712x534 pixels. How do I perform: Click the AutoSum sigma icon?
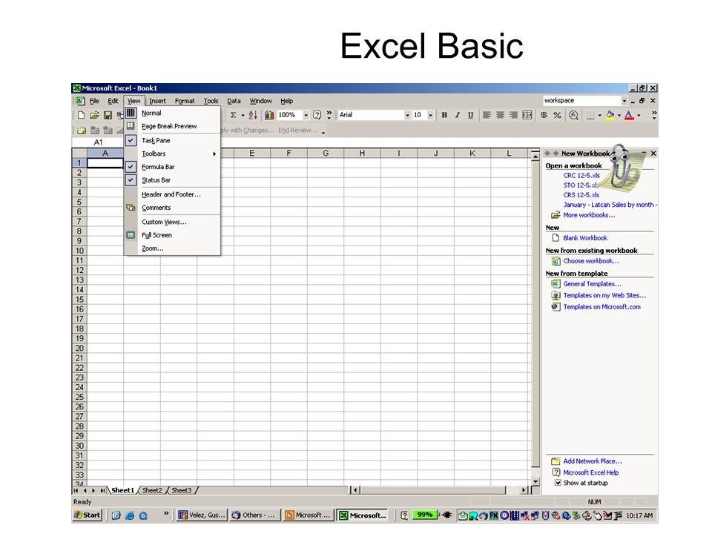(x=233, y=116)
